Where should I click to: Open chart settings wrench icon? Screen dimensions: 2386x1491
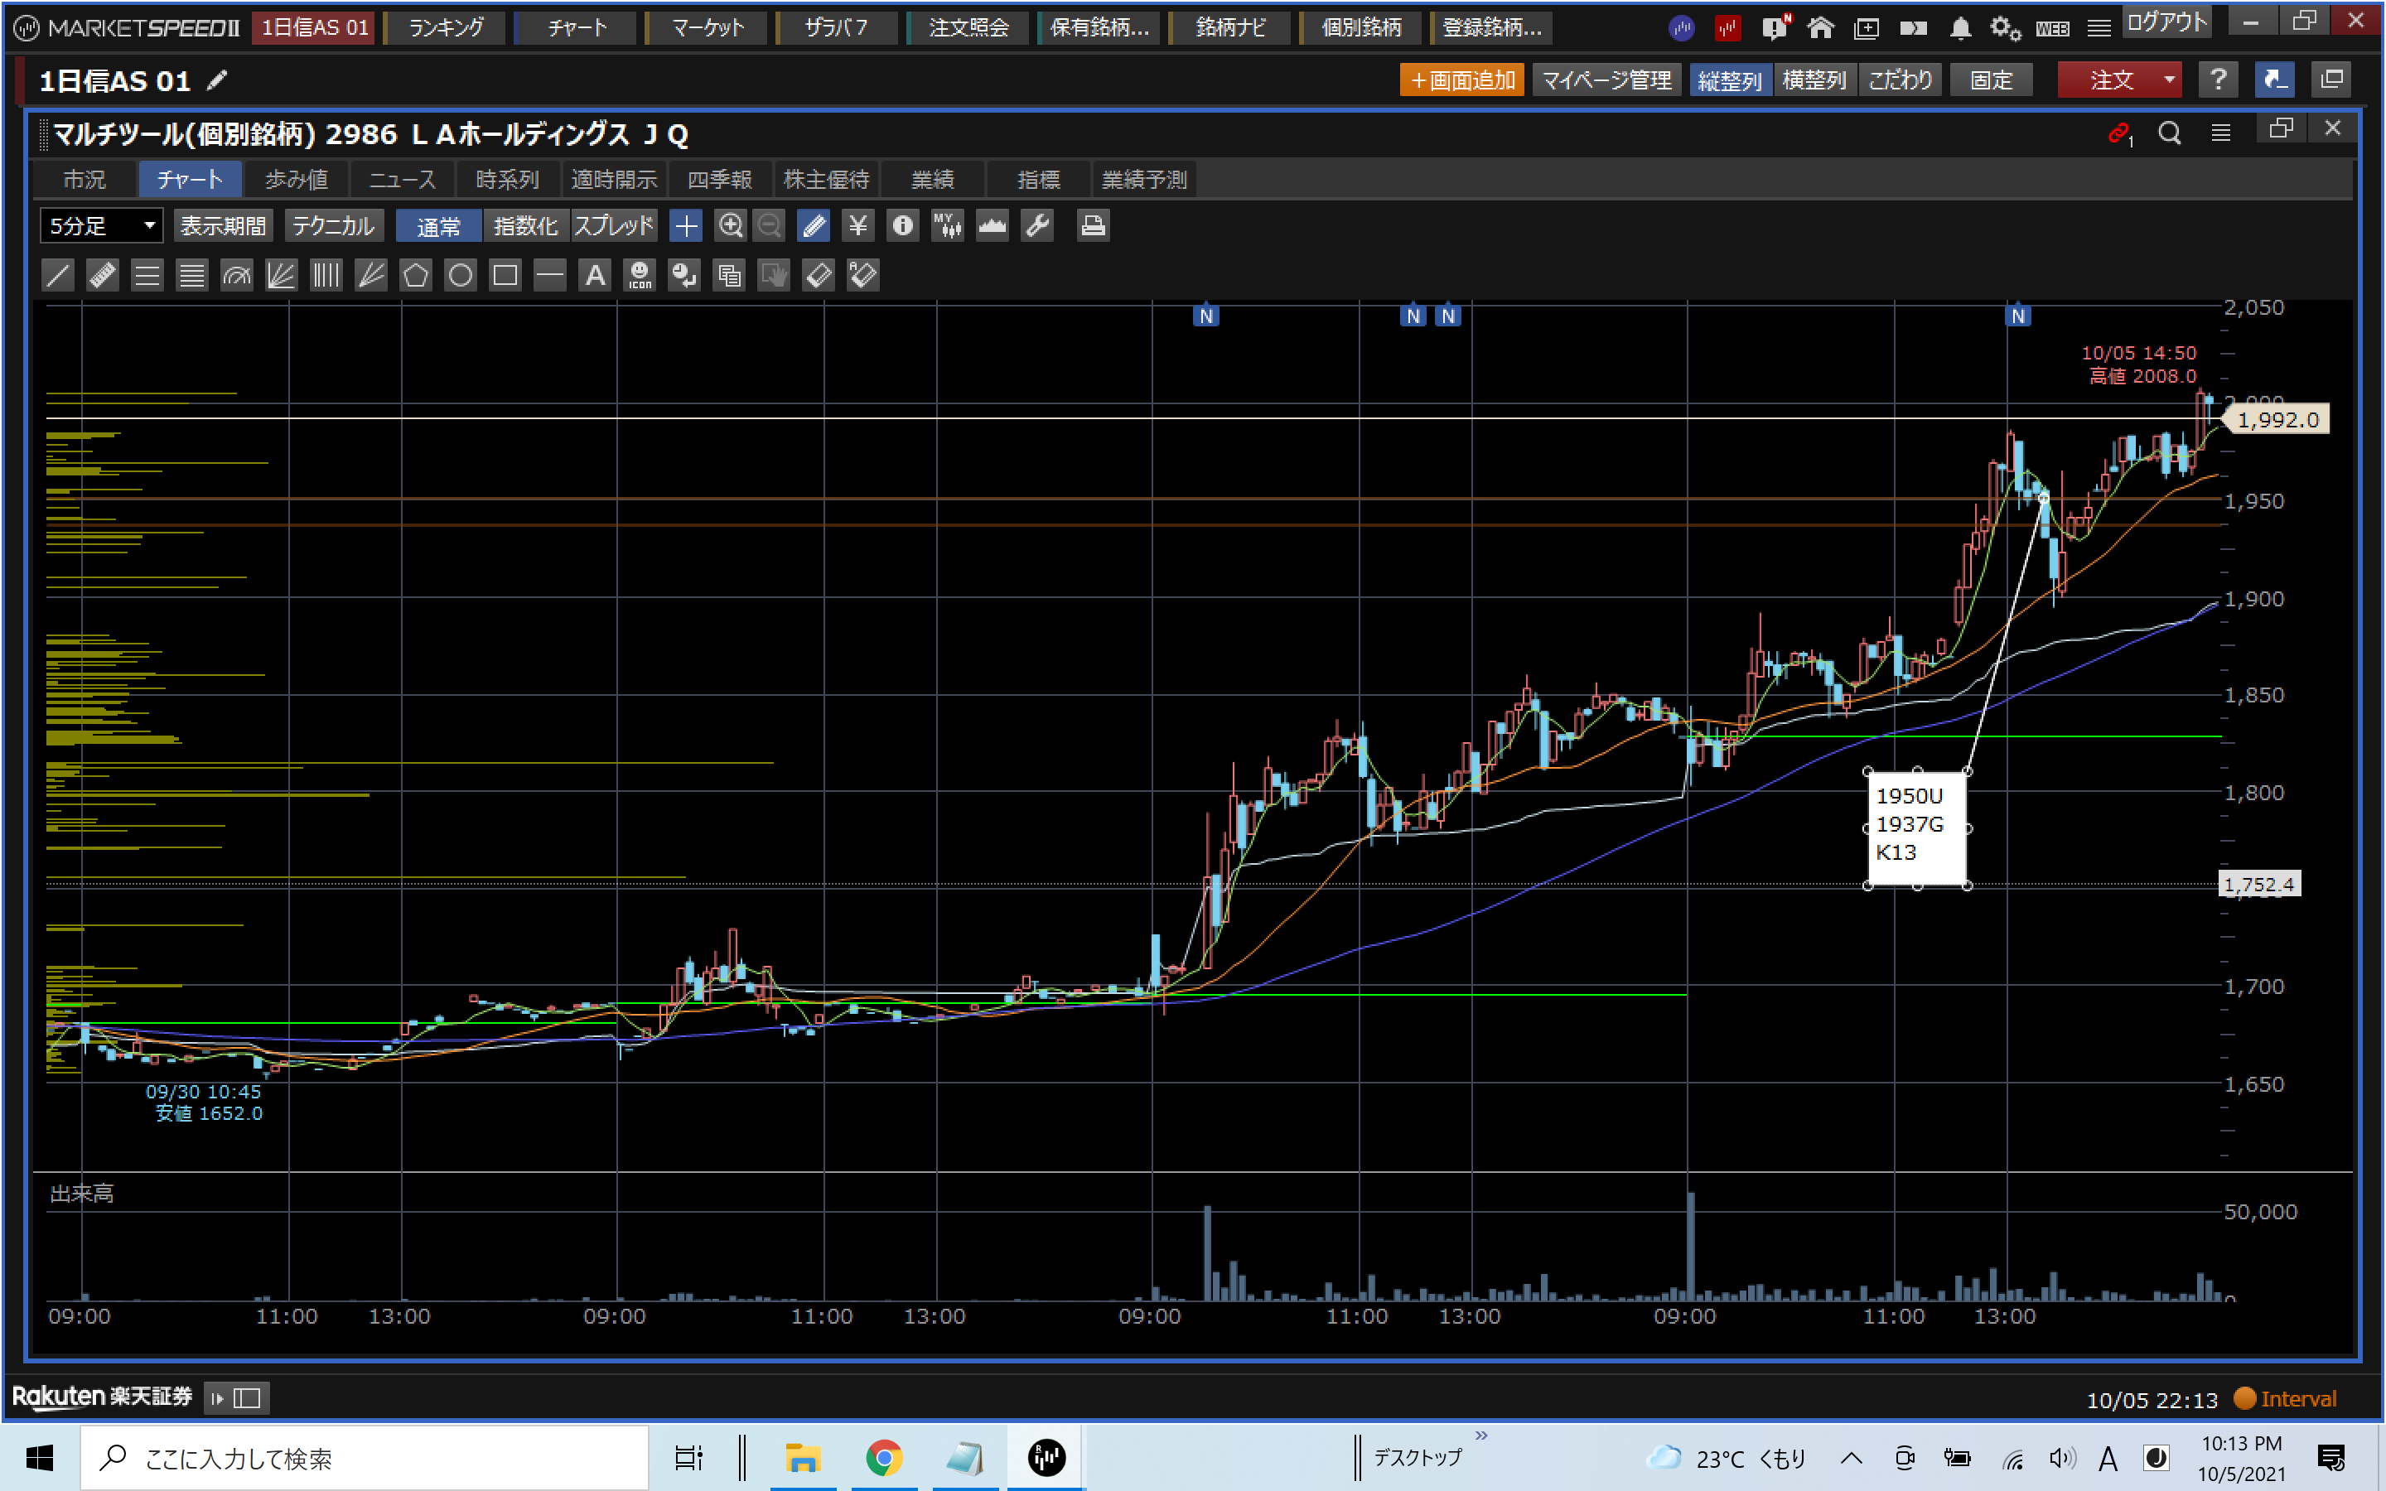(1037, 226)
